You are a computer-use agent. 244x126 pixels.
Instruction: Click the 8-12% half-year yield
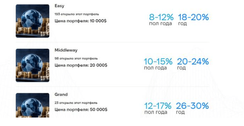(161, 17)
